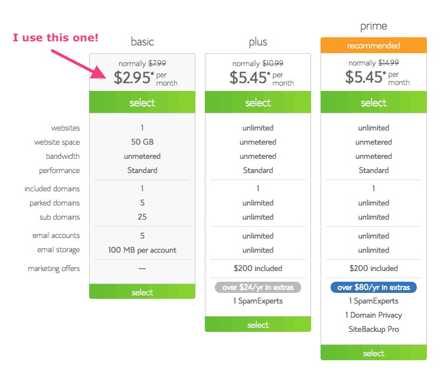
Task: Click the $200 included text under plus
Action: tap(258, 268)
